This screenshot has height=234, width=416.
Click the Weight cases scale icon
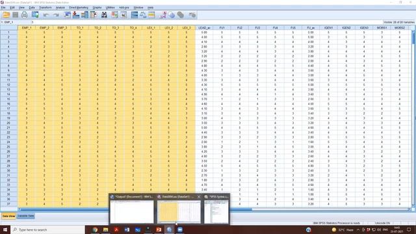143,15
